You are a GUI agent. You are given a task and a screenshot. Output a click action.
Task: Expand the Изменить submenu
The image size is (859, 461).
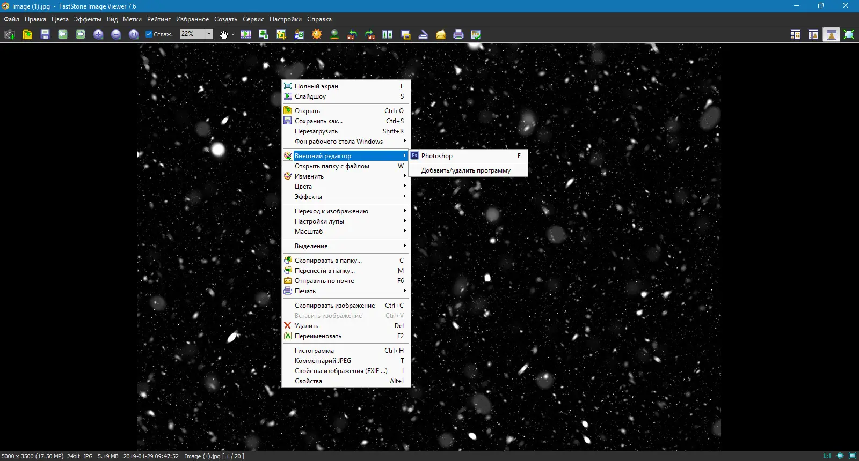coord(346,176)
